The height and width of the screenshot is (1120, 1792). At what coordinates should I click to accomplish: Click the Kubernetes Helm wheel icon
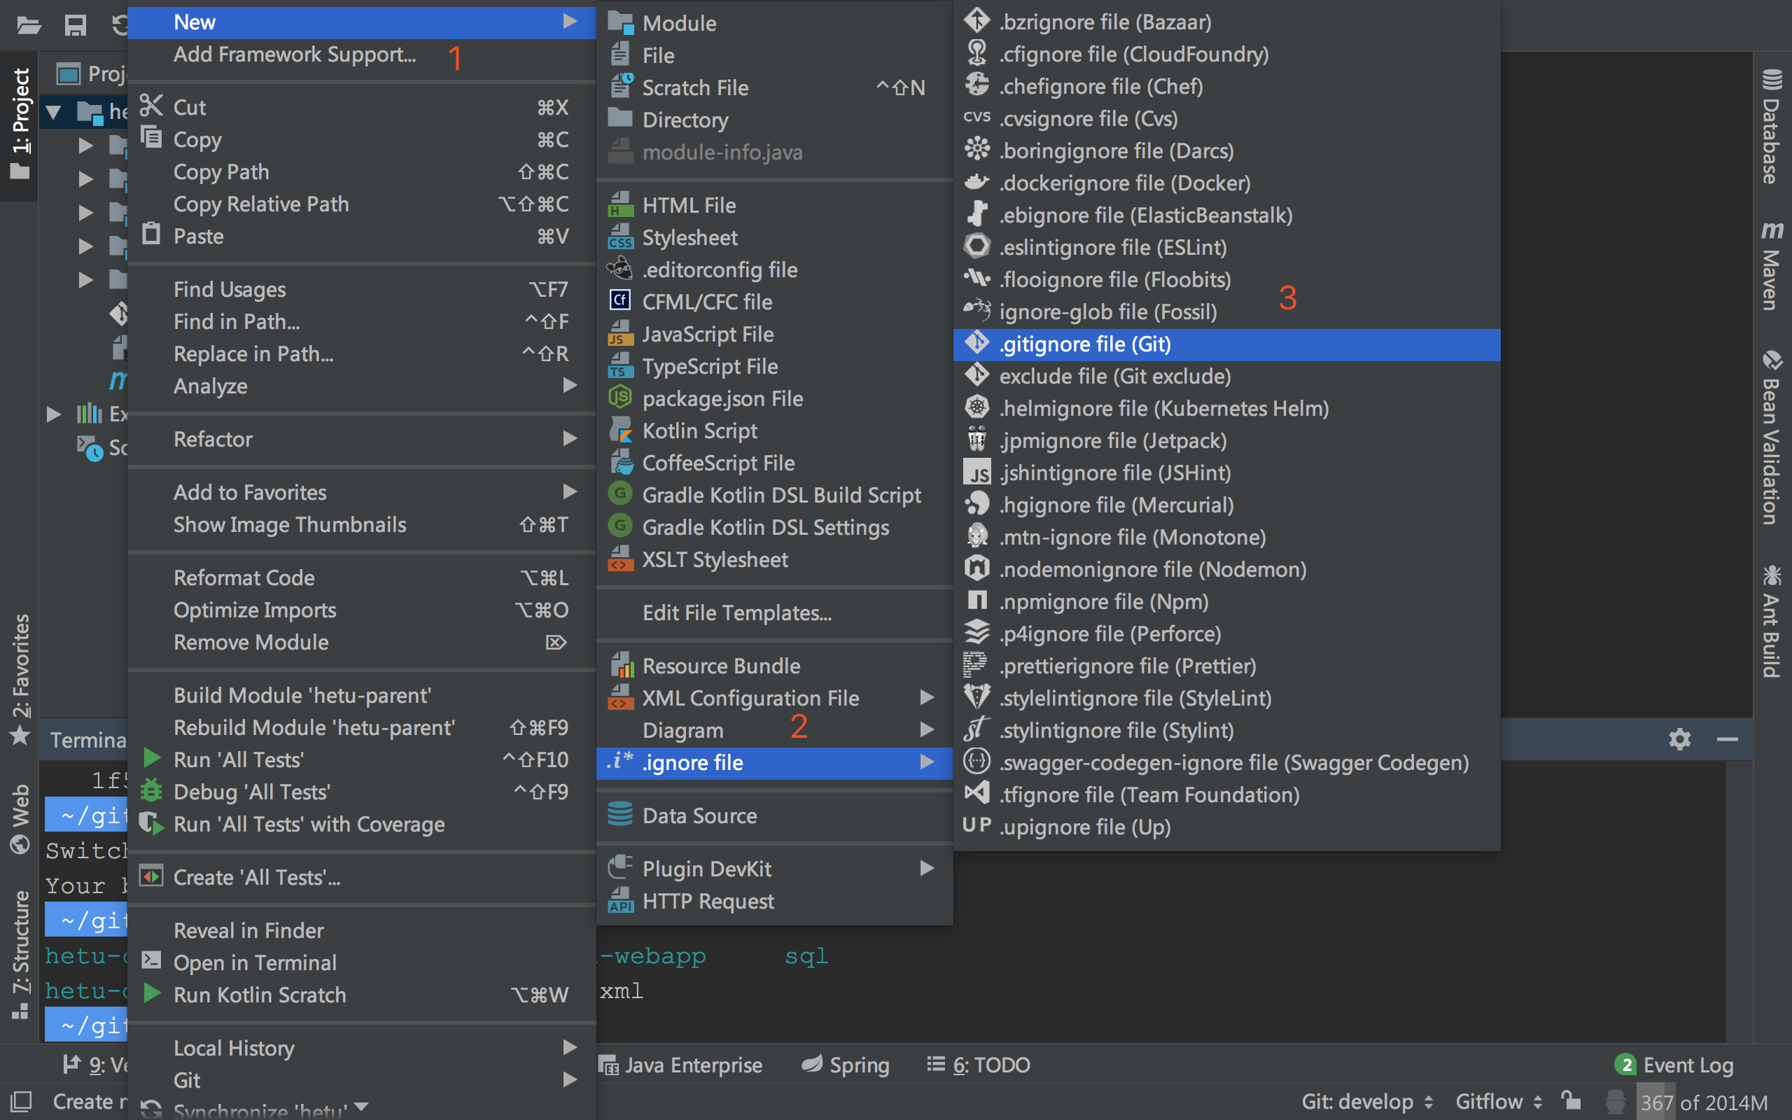coord(976,407)
